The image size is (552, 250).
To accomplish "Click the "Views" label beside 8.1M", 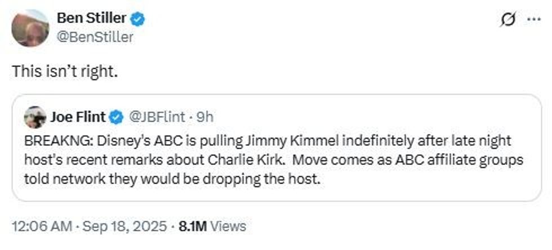I will pos(229,226).
